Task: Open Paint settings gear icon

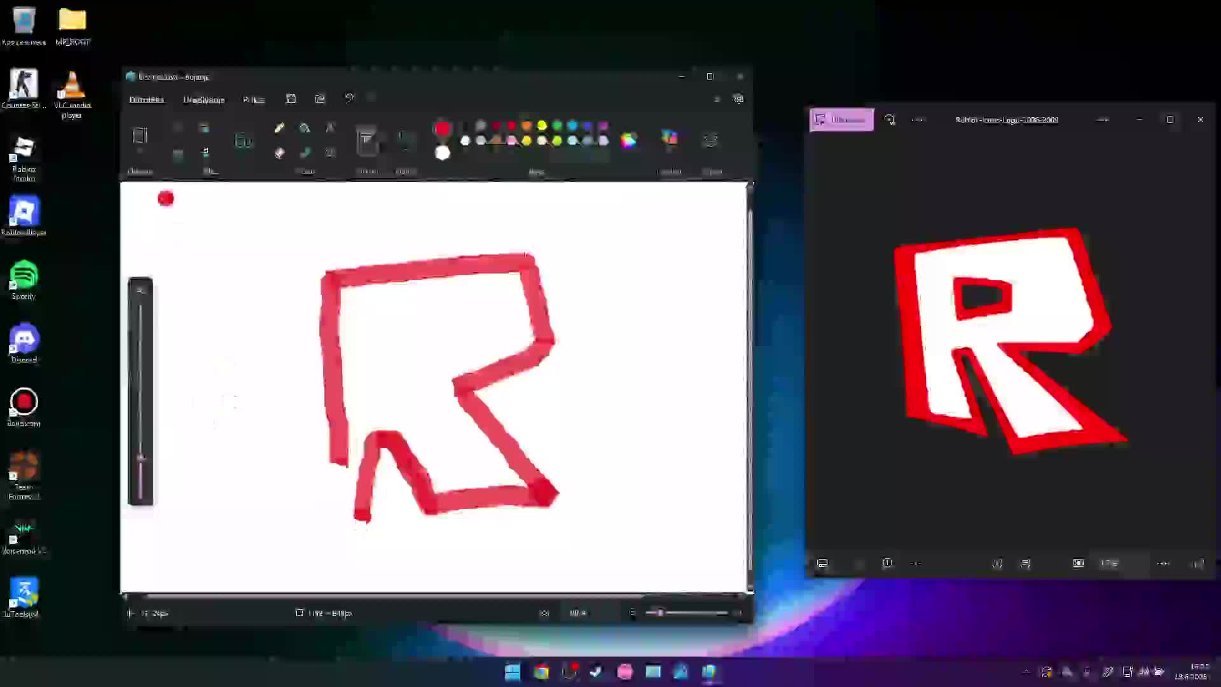Action: (738, 99)
